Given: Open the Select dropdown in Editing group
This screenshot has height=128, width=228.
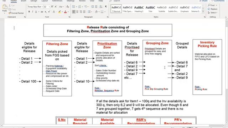Looking at the screenshot, I should click(212, 13).
